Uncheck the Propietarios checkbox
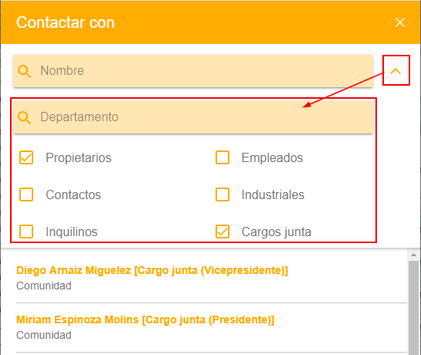The image size is (421, 355). 26,157
